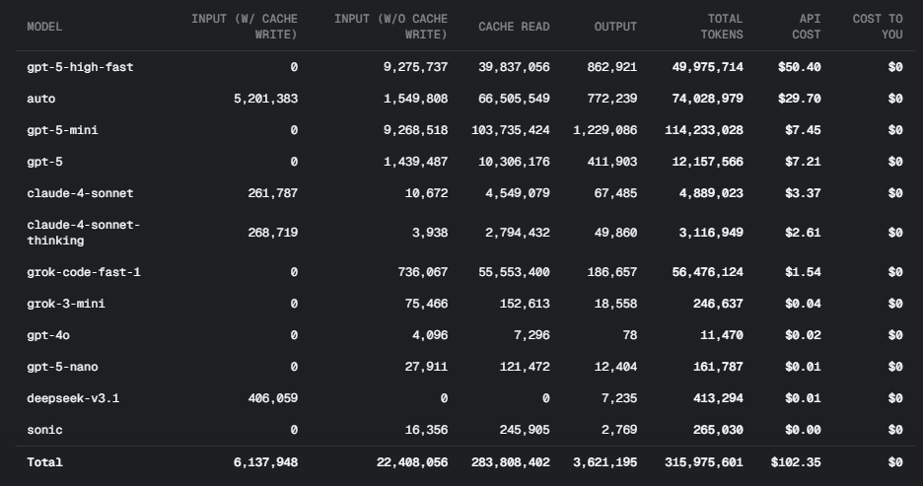This screenshot has width=923, height=486.
Task: Select the auto model name
Action: pyautogui.click(x=42, y=99)
